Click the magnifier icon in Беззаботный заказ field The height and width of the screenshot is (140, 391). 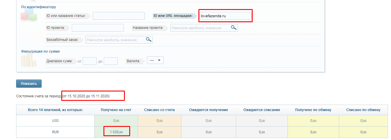tap(149, 40)
